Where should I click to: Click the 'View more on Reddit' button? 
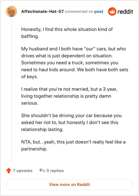pos(69,185)
